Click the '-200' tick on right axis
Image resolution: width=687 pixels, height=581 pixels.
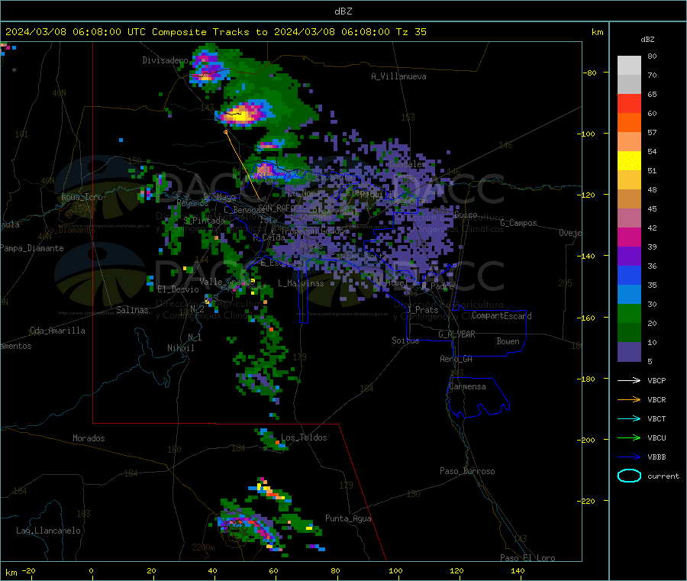[588, 440]
